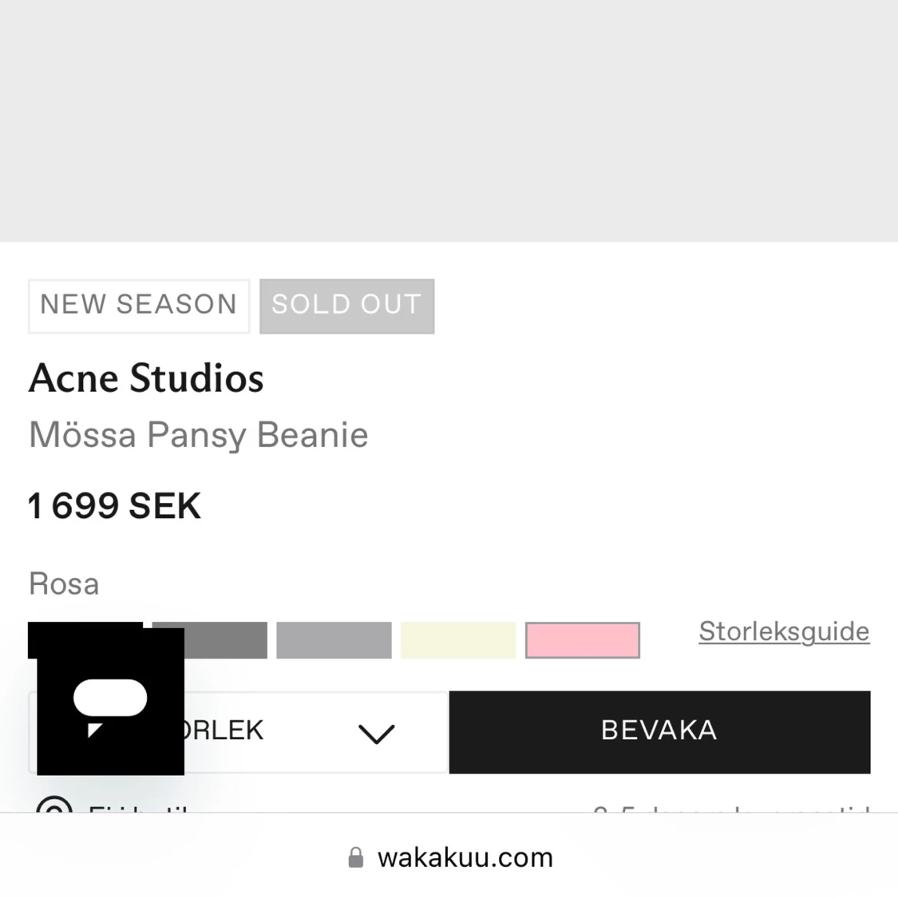This screenshot has width=898, height=898.
Task: Click the 1 699 SEK price
Action: (x=114, y=506)
